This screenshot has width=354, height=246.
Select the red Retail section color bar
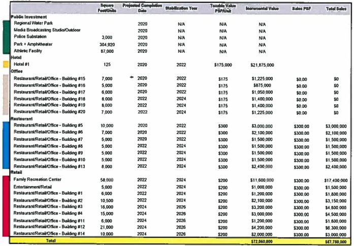point(6,206)
